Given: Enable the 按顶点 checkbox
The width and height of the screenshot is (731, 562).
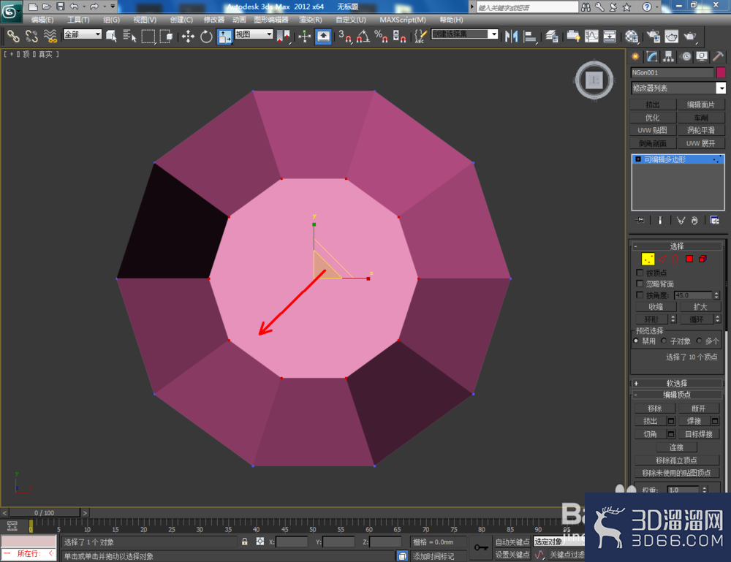Looking at the screenshot, I should [x=640, y=272].
